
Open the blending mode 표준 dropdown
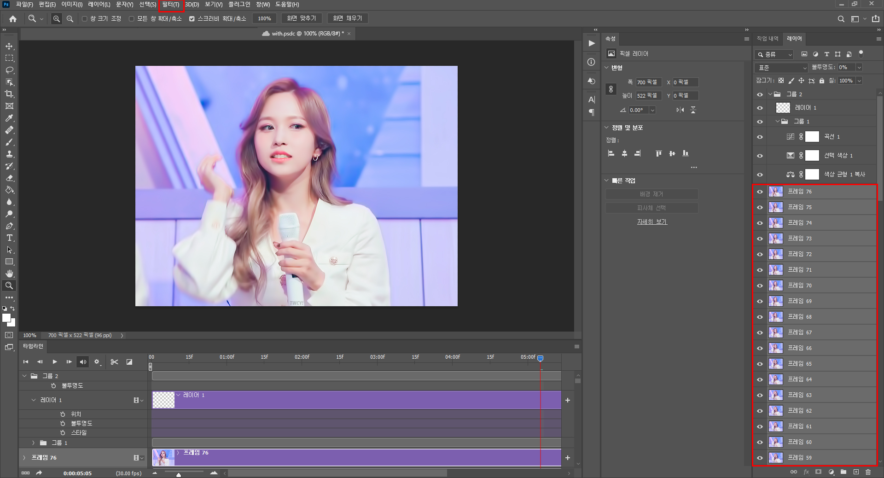pyautogui.click(x=782, y=68)
